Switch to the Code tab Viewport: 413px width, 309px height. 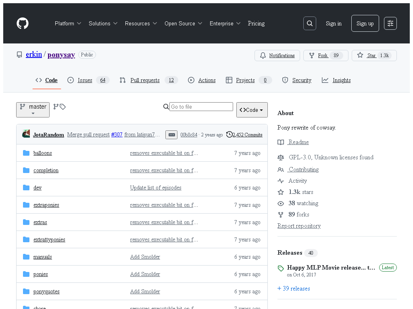coord(47,80)
